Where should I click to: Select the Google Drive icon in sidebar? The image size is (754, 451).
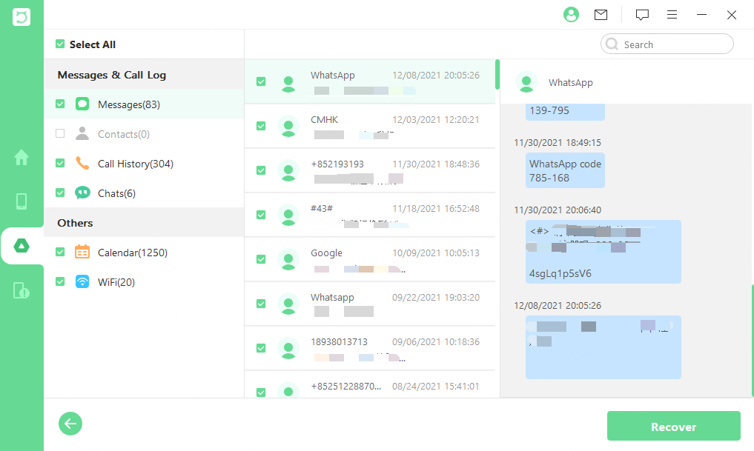tap(22, 246)
